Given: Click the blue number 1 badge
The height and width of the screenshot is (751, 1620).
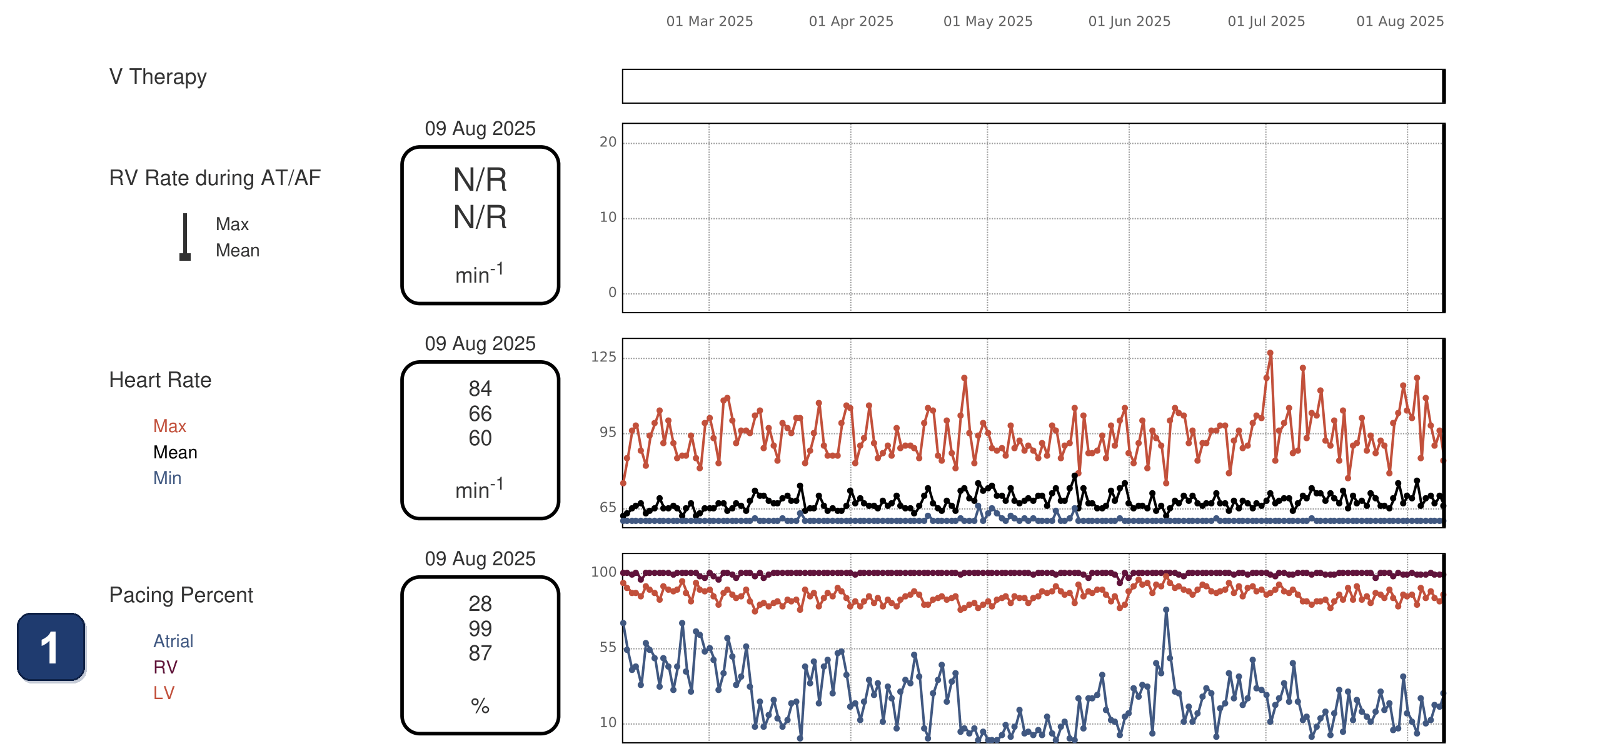Looking at the screenshot, I should [51, 647].
